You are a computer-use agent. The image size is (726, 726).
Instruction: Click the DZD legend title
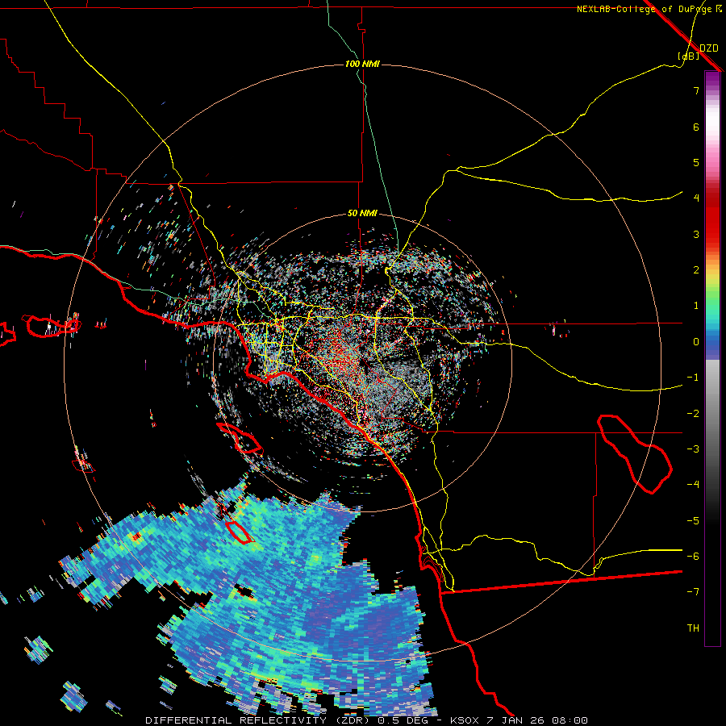pyautogui.click(x=709, y=48)
